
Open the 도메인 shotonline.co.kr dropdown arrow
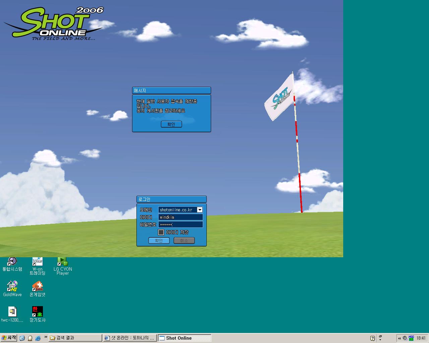(x=200, y=210)
